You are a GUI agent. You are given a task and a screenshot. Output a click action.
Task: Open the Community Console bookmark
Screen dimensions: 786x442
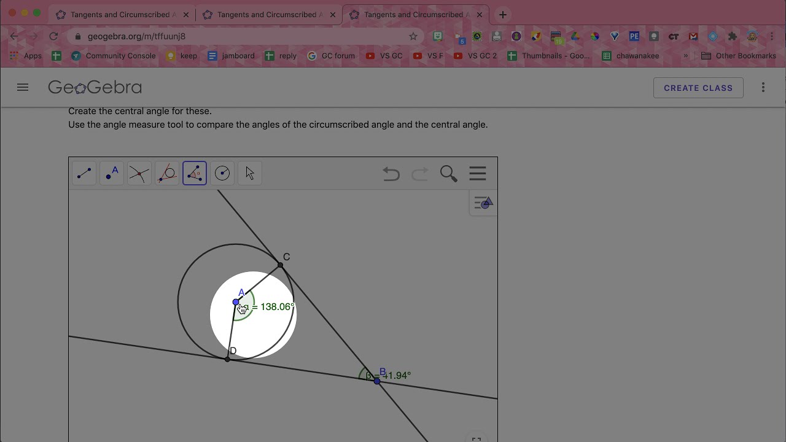tap(114, 56)
